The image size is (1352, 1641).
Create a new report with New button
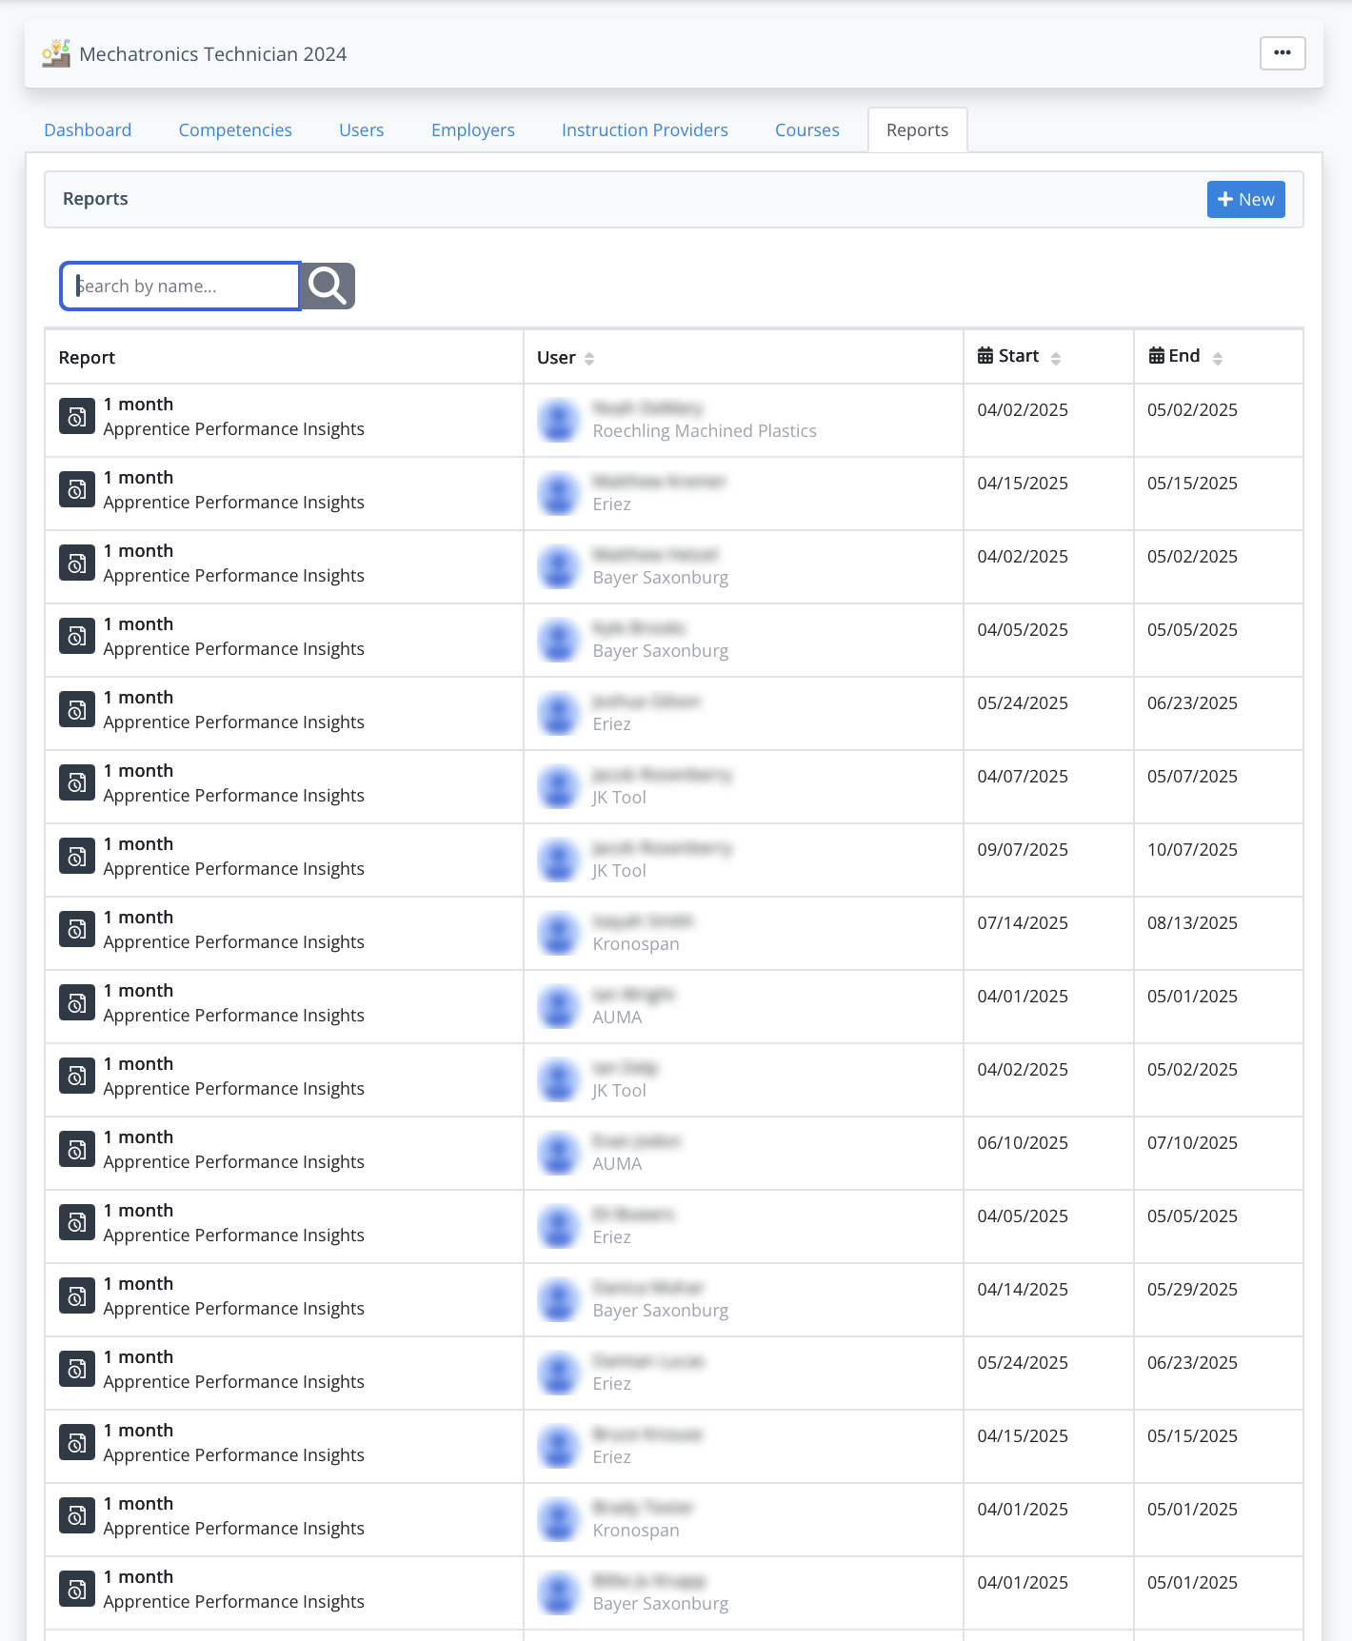1245,200
